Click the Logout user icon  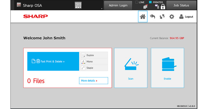[181, 17]
